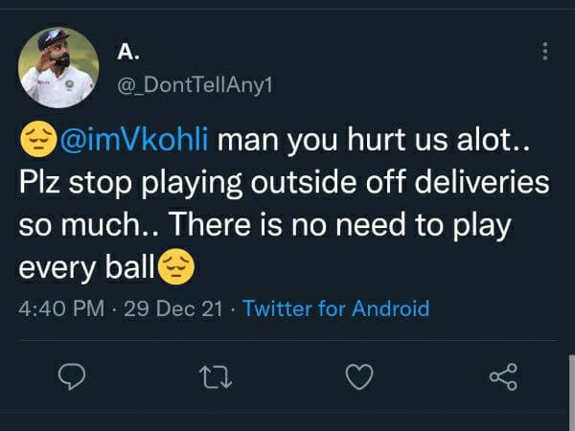The height and width of the screenshot is (431, 575).
Task: Like the tweet with the heart icon
Action: (359, 377)
